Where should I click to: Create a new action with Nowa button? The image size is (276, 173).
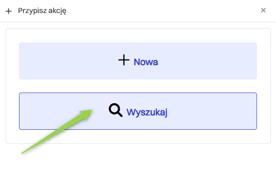pos(138,61)
